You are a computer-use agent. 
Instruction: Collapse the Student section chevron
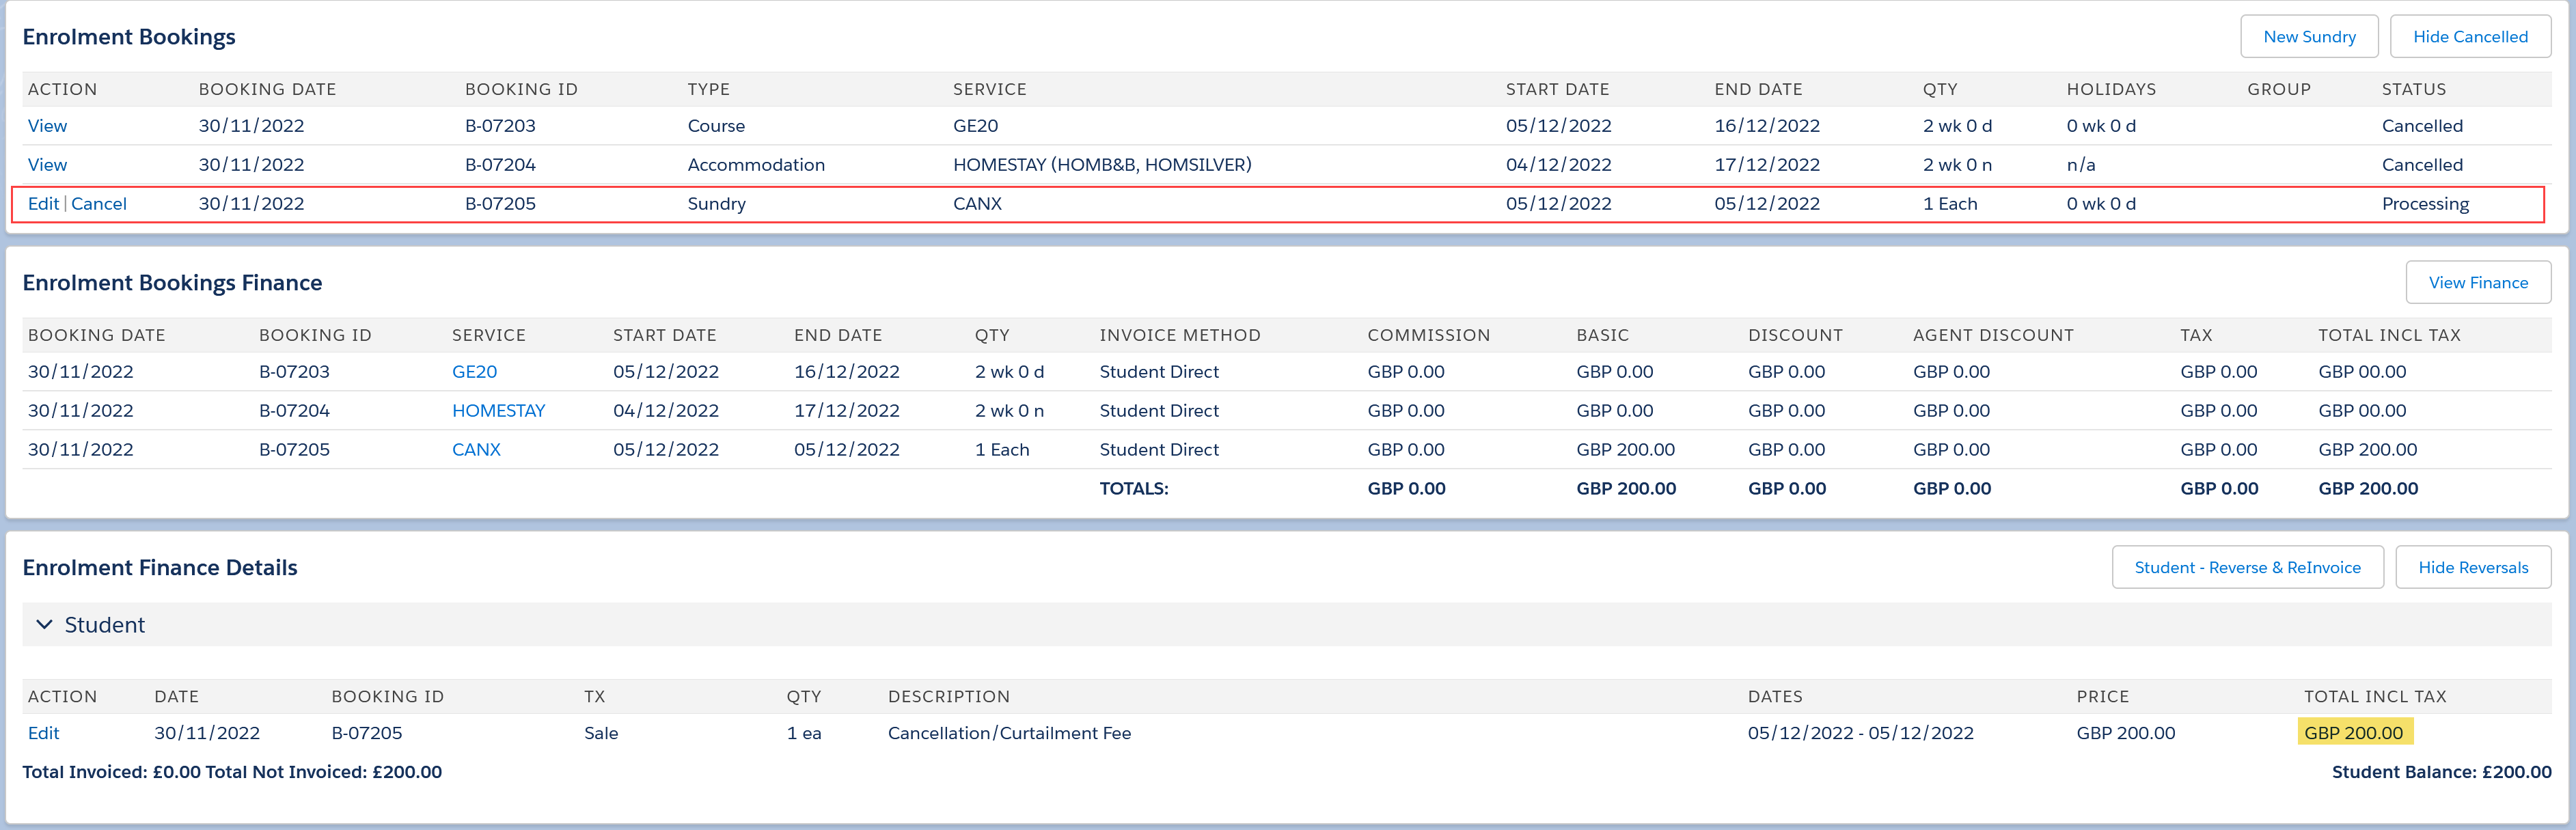[44, 625]
